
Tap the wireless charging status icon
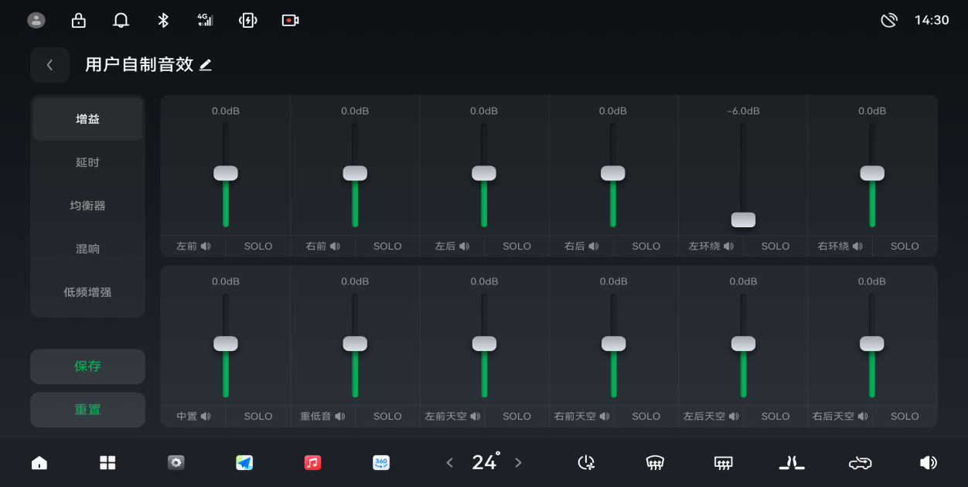[x=247, y=20]
